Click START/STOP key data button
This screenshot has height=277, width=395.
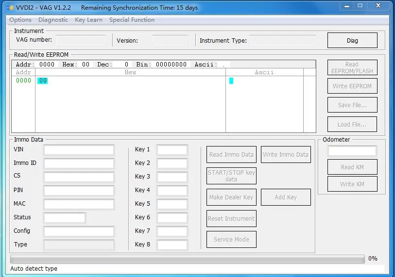[231, 176]
